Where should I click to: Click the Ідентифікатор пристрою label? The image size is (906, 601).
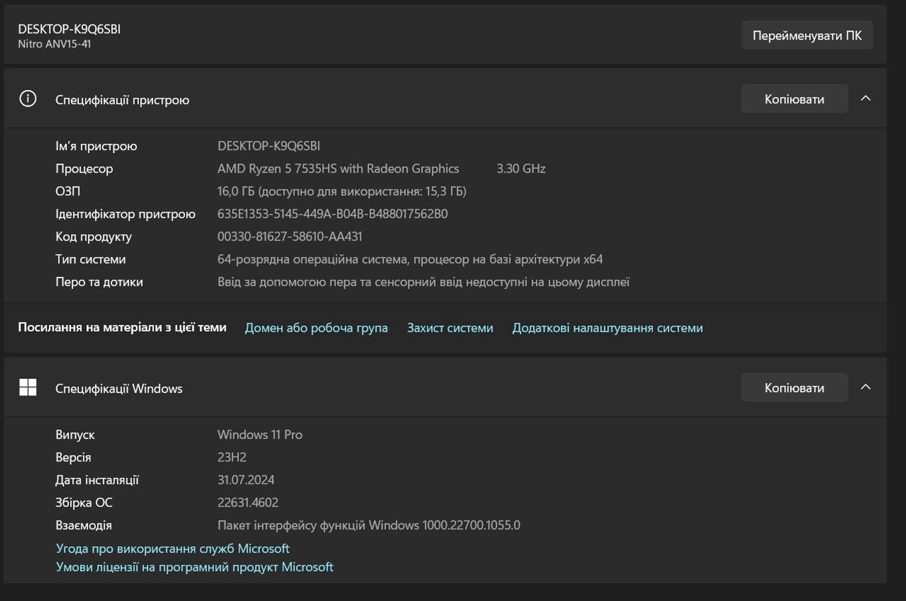pos(125,214)
